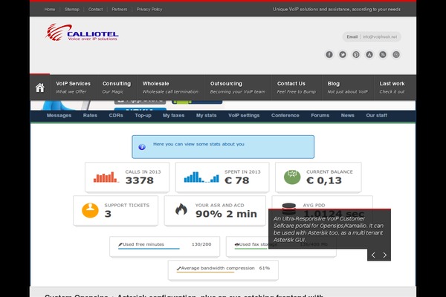
Task: Click the '61%' compression value
Action: [x=265, y=268]
